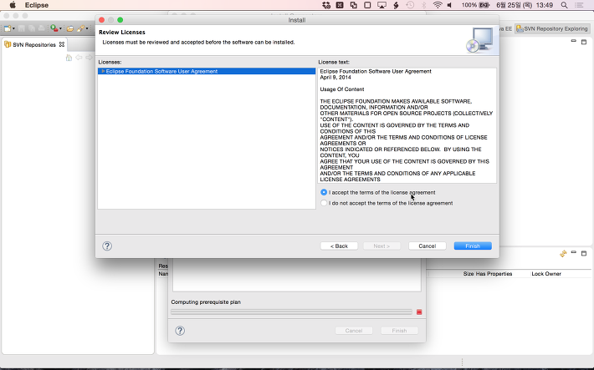Click Help icon in background Install dialog
The image size is (594, 370).
pos(180,331)
